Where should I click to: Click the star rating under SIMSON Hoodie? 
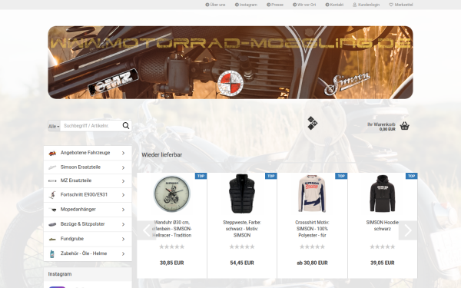pos(382,247)
